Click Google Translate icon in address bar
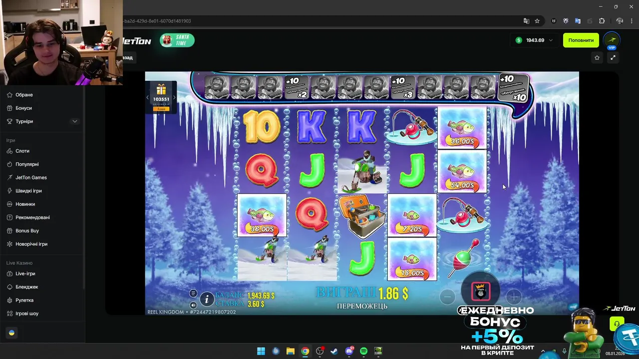This screenshot has height=359, width=639. pyautogui.click(x=526, y=21)
